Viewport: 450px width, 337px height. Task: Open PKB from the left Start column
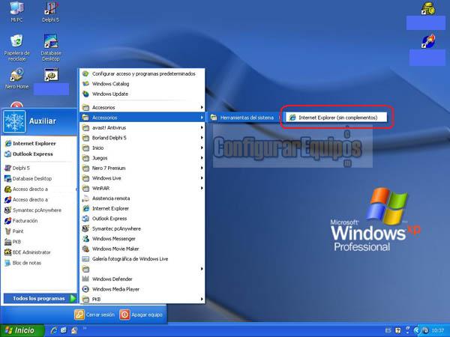pyautogui.click(x=13, y=242)
